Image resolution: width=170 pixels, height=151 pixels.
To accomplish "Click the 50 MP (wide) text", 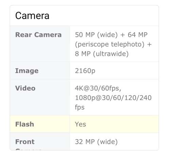I will pyautogui.click(x=96, y=35).
